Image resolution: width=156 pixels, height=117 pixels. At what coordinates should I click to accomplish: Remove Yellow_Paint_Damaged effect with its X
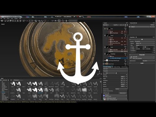[127, 58]
